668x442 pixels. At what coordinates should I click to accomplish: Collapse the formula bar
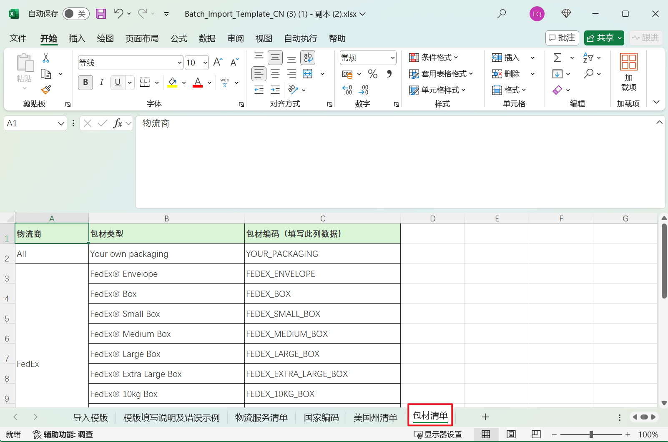pyautogui.click(x=659, y=122)
